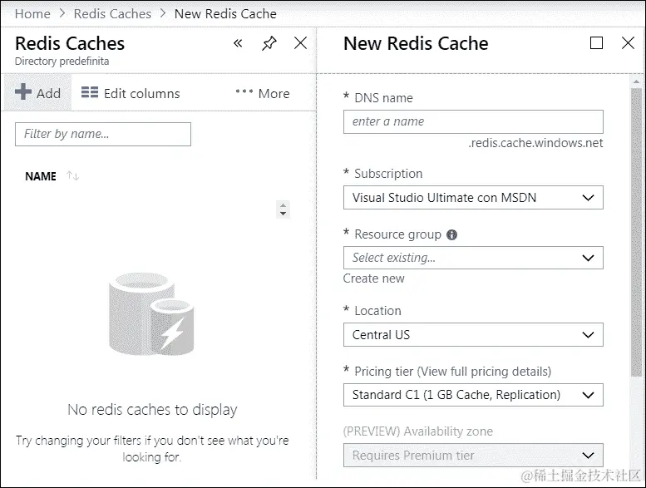Go to Redis Caches in breadcrumb
The image size is (646, 488).
pos(112,13)
